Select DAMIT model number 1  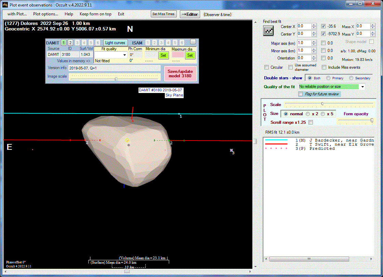64,43
